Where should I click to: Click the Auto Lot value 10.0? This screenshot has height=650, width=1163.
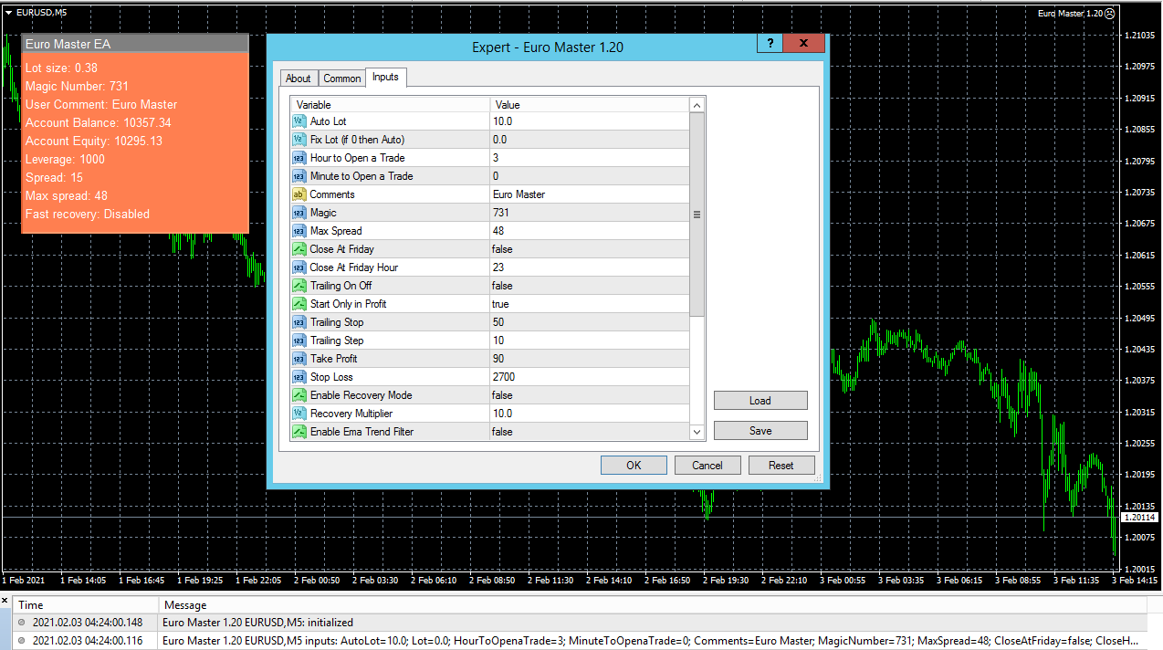(x=502, y=121)
